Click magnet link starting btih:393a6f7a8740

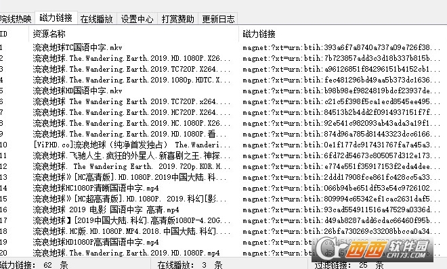[x=341, y=47]
